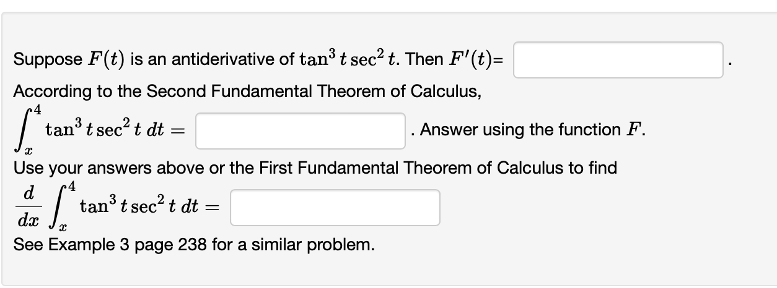The image size is (777, 288).
Task: Click the d/dx fraction symbol
Action: tap(28, 208)
